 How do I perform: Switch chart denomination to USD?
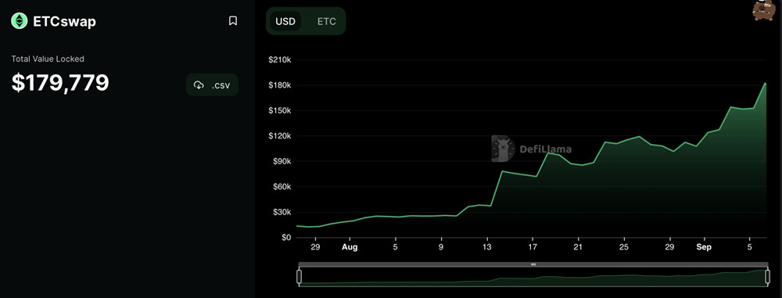tap(285, 21)
